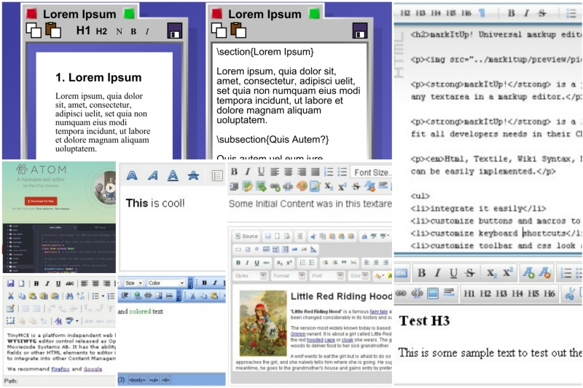The width and height of the screenshot is (583, 388).
Task: Click superscript X2 below the Font Size row
Action: pyautogui.click(x=342, y=186)
